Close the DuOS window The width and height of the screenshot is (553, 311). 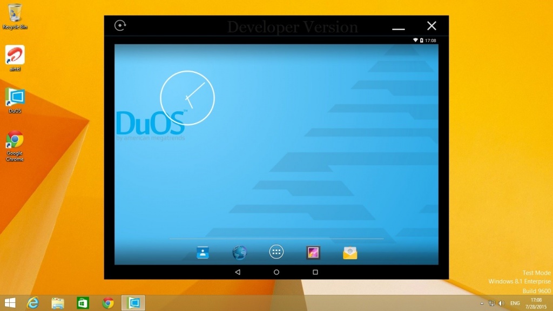(x=431, y=26)
